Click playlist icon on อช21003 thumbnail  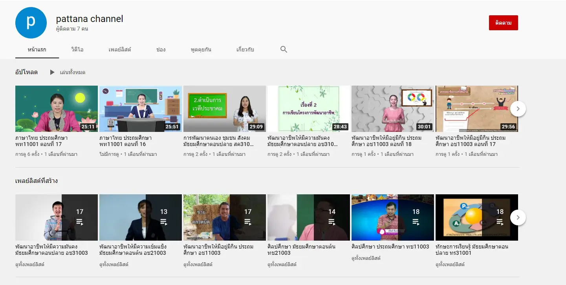[x=164, y=222]
